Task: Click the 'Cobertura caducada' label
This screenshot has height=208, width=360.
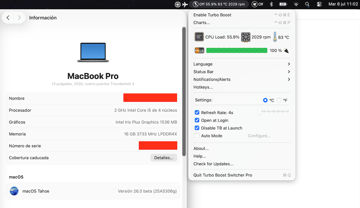Action: tap(29, 158)
